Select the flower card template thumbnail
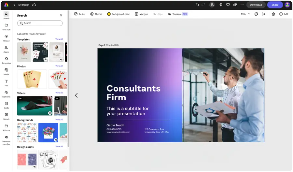The image size is (293, 172). coord(24,52)
